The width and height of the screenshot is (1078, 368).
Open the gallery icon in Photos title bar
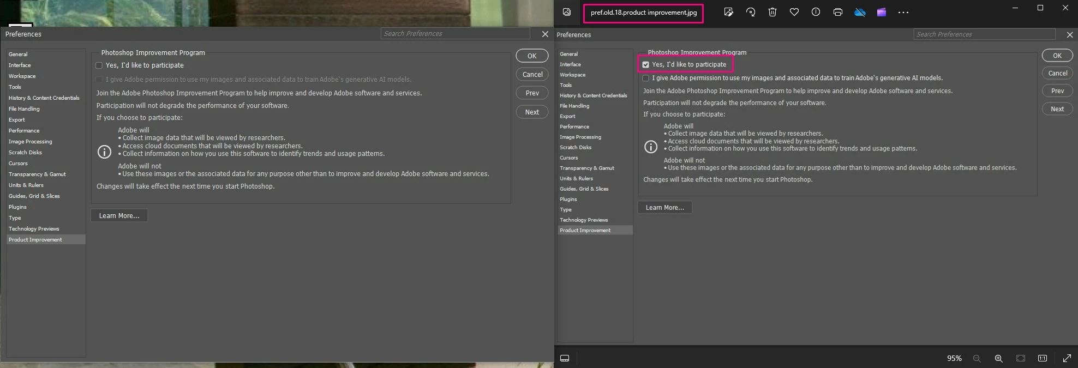pyautogui.click(x=567, y=12)
